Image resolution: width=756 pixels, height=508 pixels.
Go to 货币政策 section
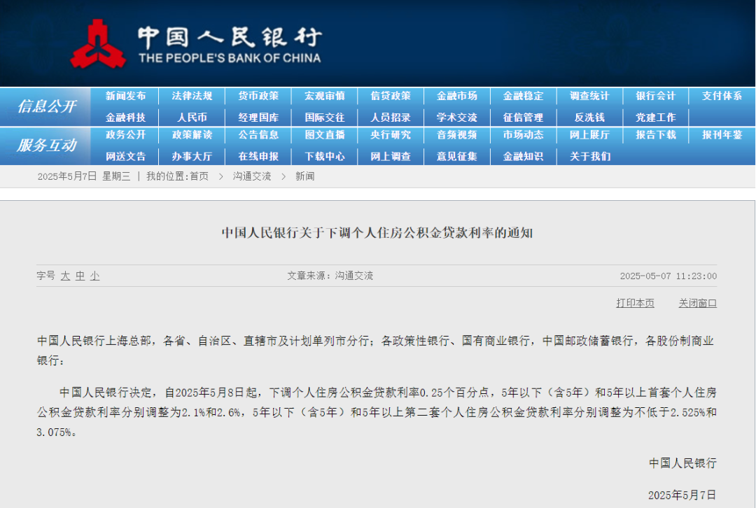pos(258,96)
